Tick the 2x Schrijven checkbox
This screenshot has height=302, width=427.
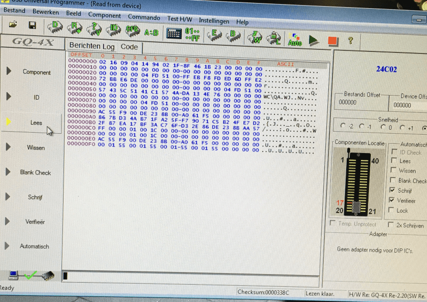[391, 224]
